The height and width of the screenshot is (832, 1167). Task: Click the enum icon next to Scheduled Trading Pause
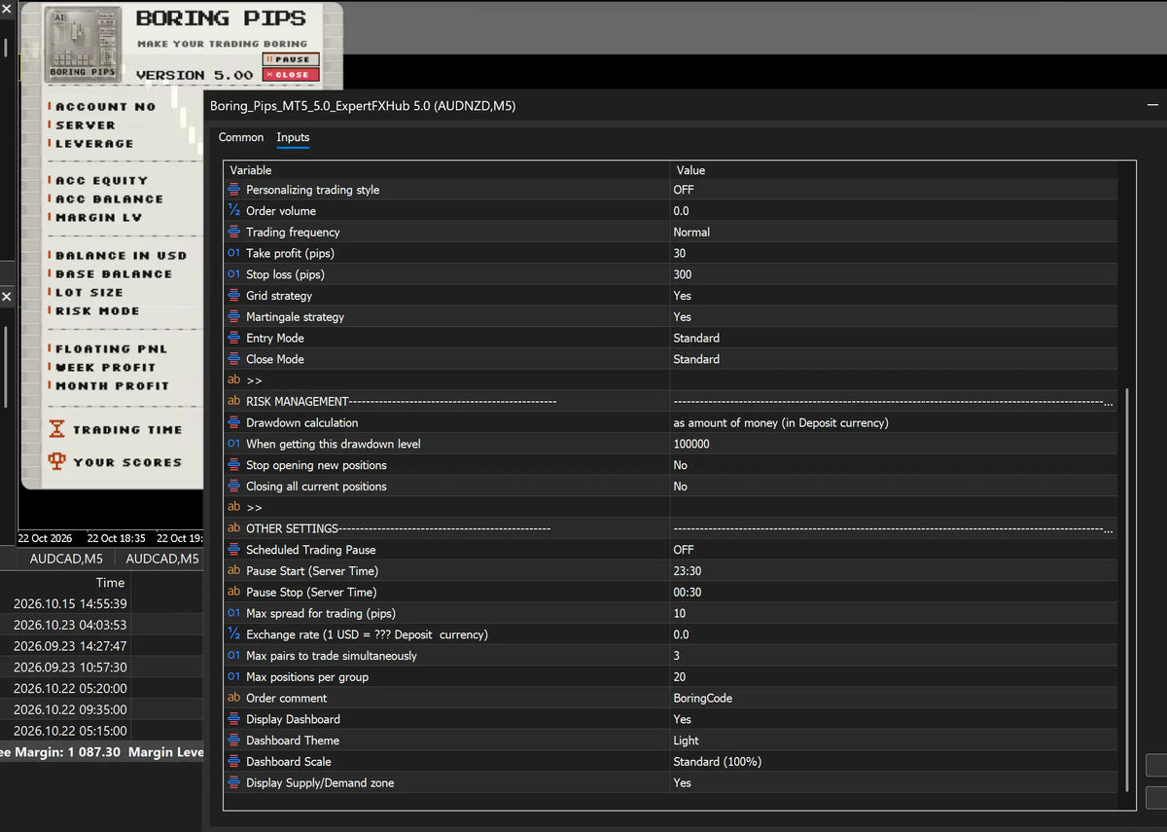[x=233, y=550]
